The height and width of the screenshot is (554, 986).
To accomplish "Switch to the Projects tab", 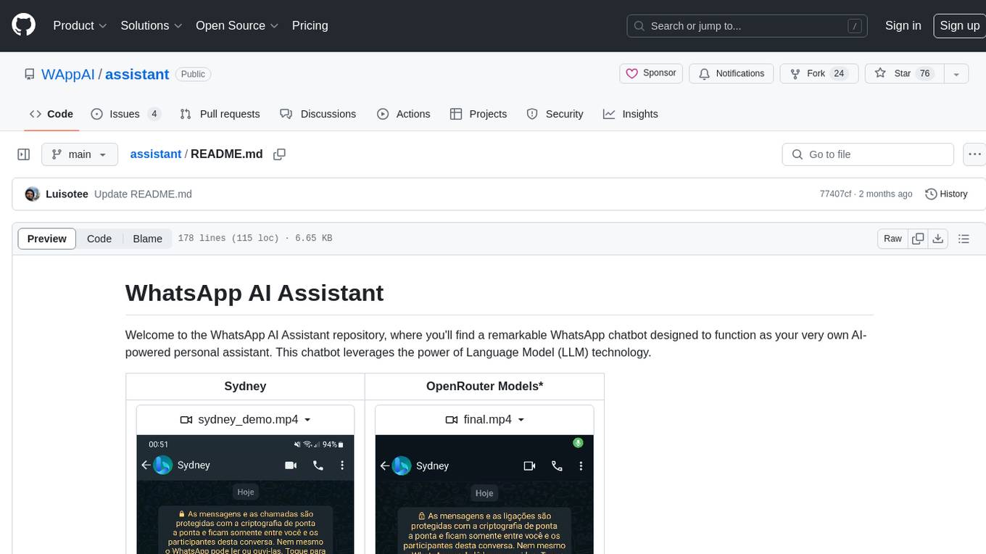I will (478, 114).
